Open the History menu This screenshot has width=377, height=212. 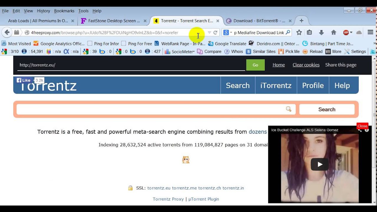44,11
